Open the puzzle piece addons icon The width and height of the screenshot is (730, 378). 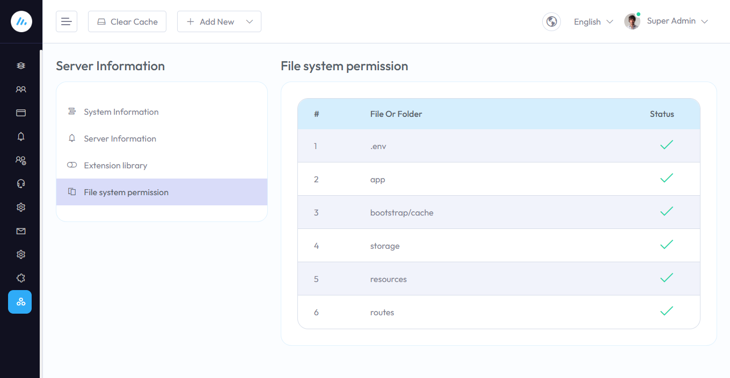click(x=21, y=278)
